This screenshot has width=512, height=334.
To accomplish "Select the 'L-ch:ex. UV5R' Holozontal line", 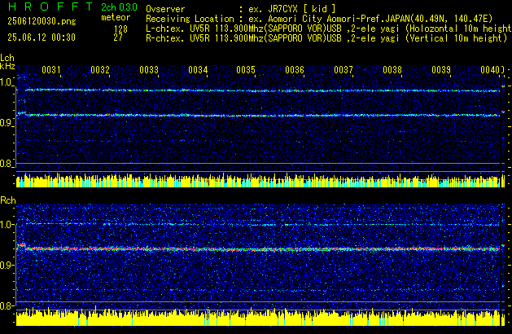I will (x=329, y=29).
